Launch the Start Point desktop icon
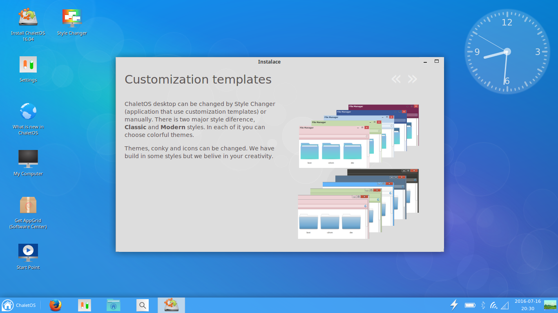558x313 pixels. pyautogui.click(x=28, y=257)
